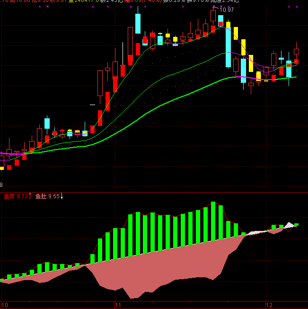
Task: Select the 鱼背:9.73 indicator readout
Action: 16,196
